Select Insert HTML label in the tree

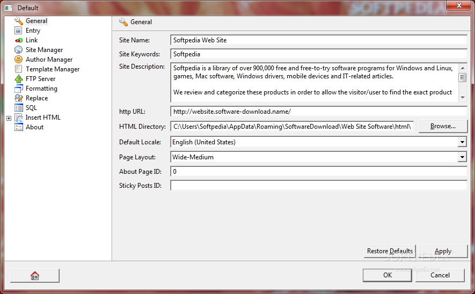pos(43,117)
